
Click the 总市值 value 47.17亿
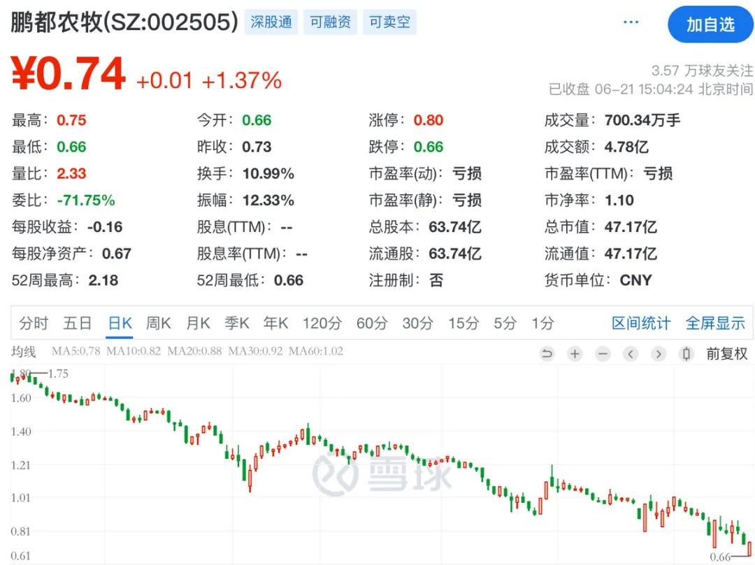coord(631,227)
